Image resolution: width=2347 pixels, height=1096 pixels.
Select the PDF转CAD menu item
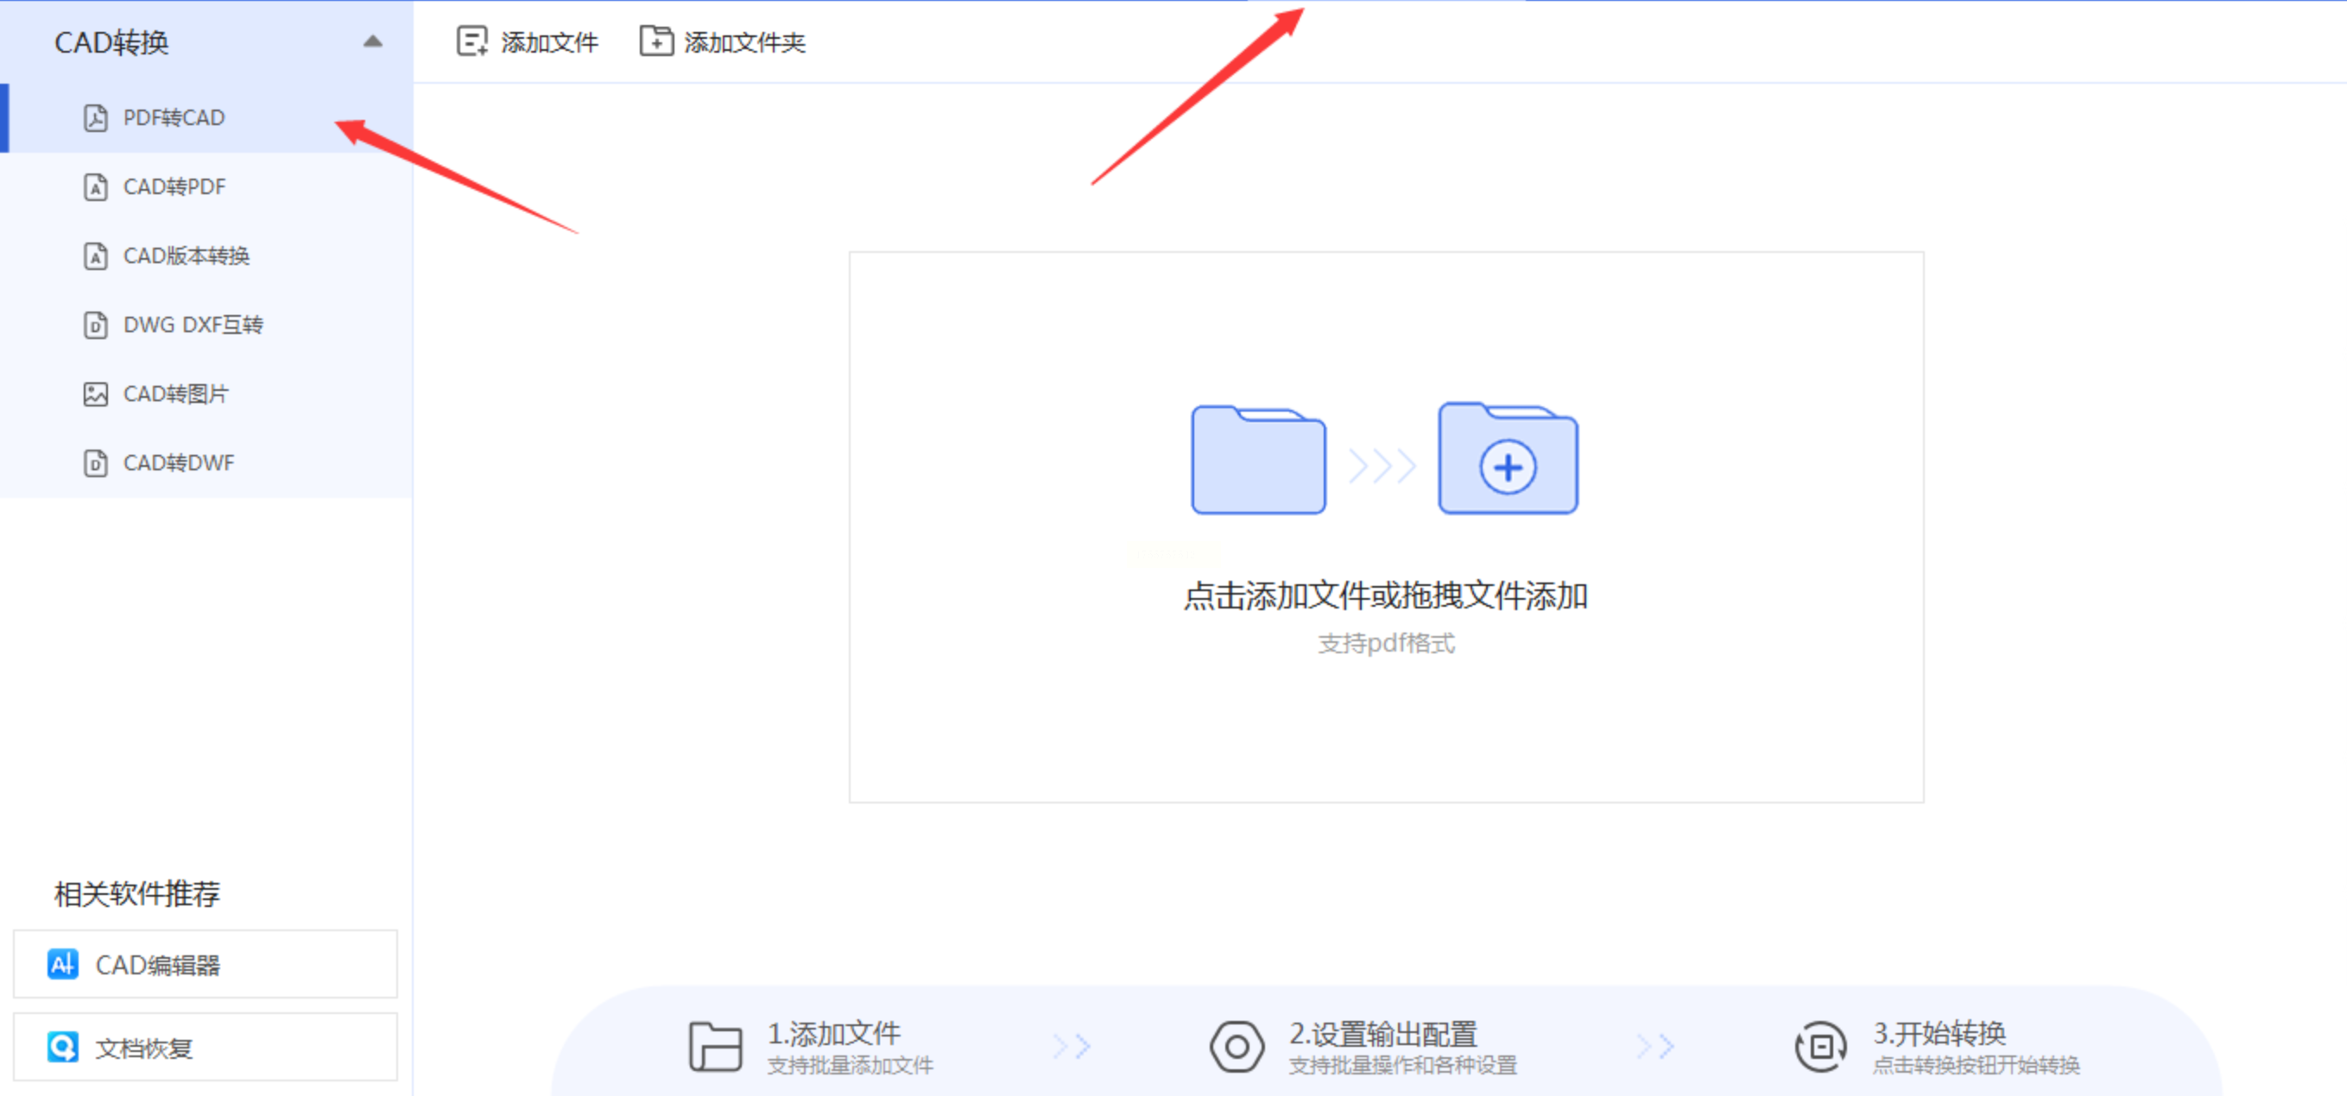tap(207, 117)
